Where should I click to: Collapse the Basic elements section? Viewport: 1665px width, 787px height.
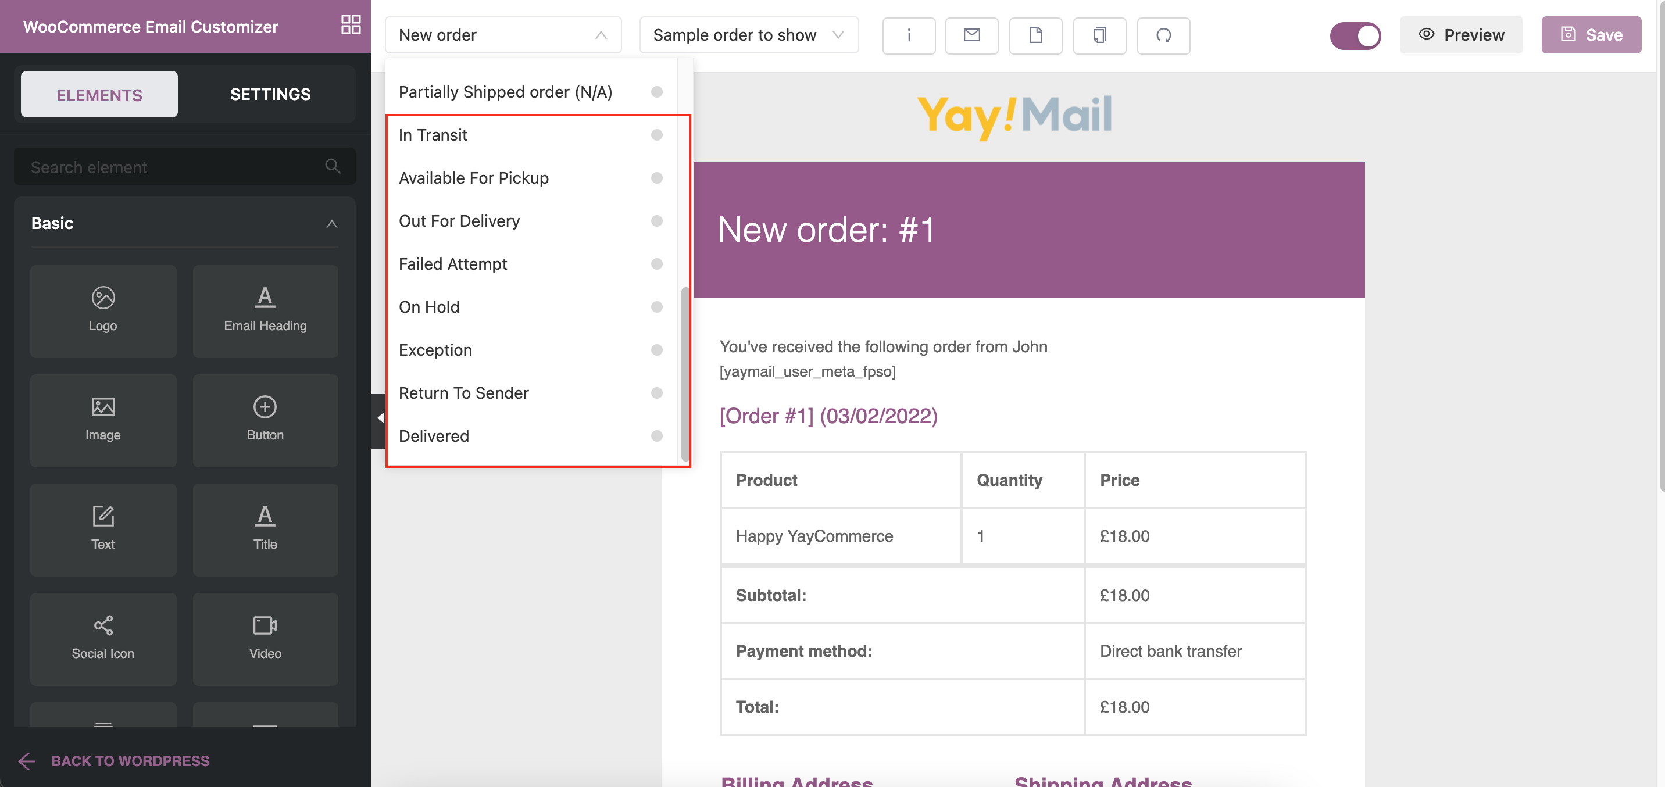tap(331, 224)
